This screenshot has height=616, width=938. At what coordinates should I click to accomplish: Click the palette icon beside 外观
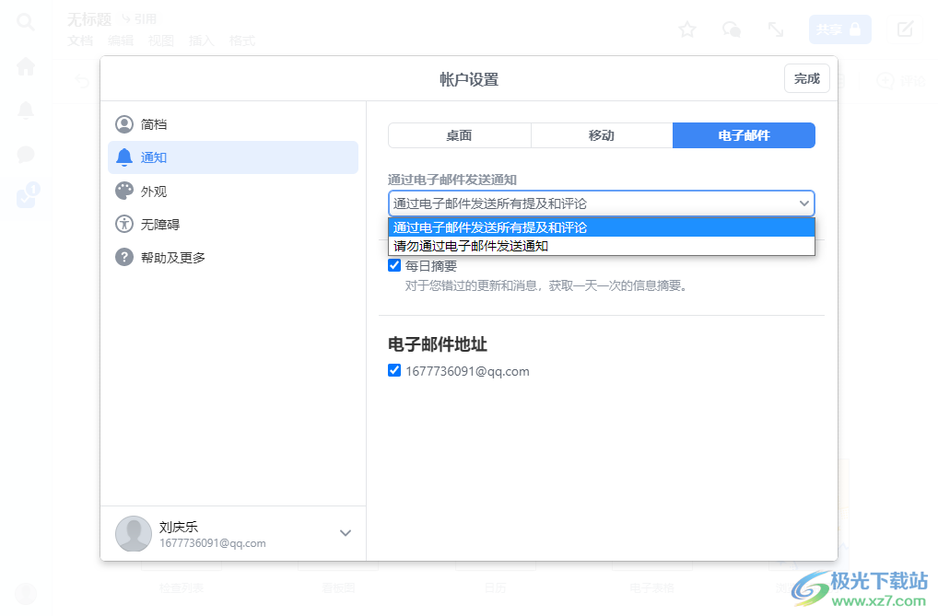point(123,191)
